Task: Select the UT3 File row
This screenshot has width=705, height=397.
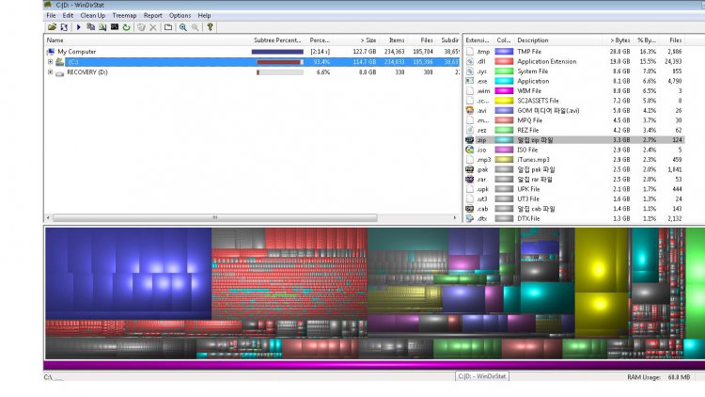Action: pos(574,198)
